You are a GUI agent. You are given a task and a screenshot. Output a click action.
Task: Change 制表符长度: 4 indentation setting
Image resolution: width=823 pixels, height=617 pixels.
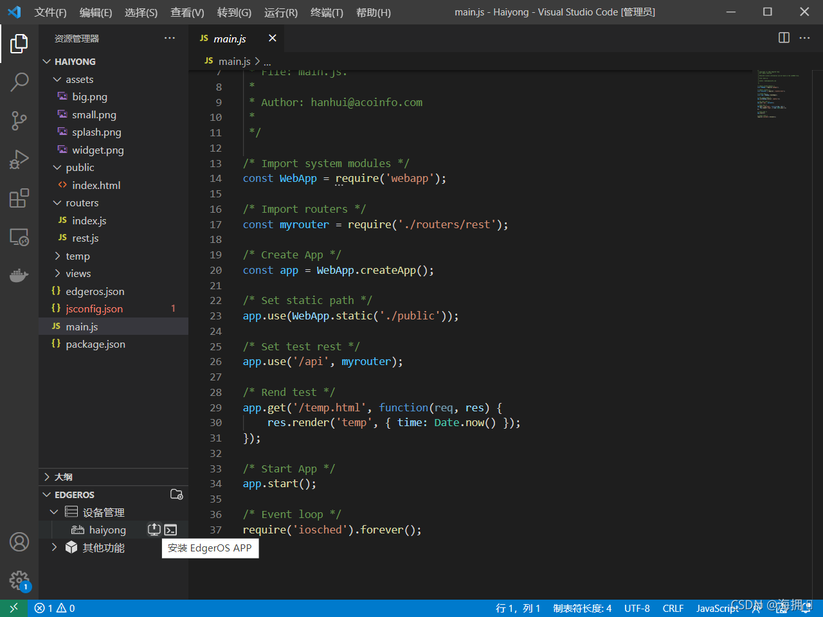(x=583, y=608)
